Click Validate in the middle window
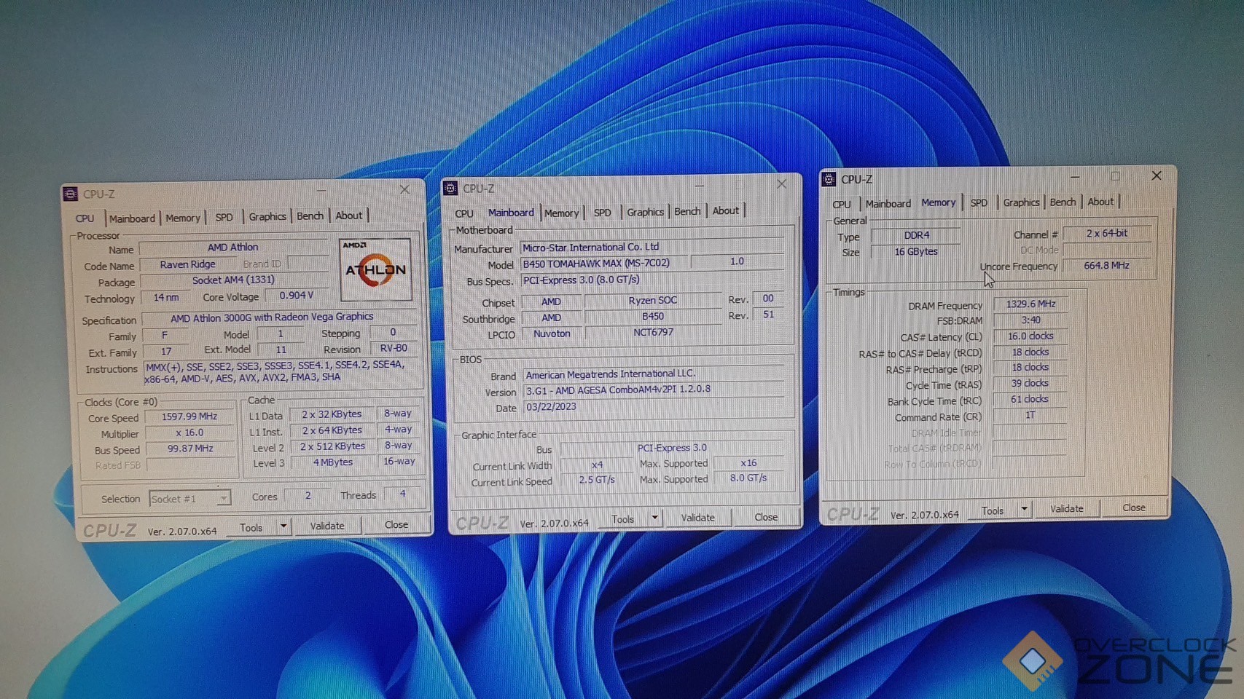The image size is (1244, 699). click(x=697, y=518)
